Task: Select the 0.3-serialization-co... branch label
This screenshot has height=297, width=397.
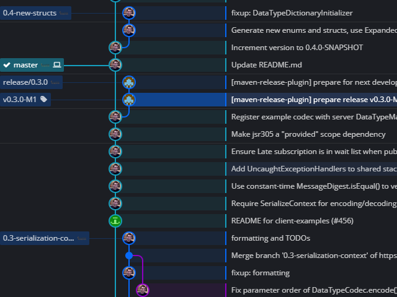Action: tap(38, 238)
